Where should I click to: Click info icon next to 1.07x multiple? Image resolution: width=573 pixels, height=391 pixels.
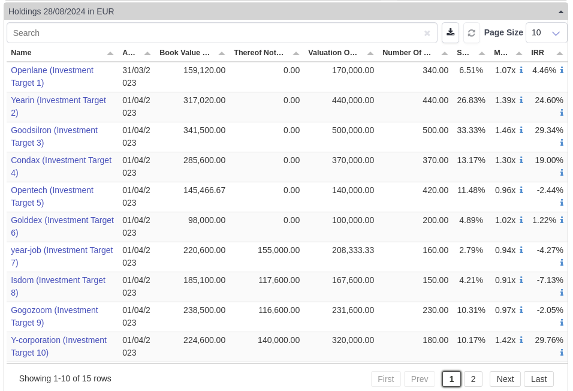click(x=521, y=70)
